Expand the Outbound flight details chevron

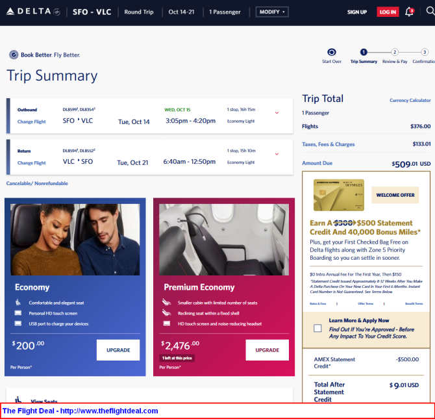pos(277,113)
